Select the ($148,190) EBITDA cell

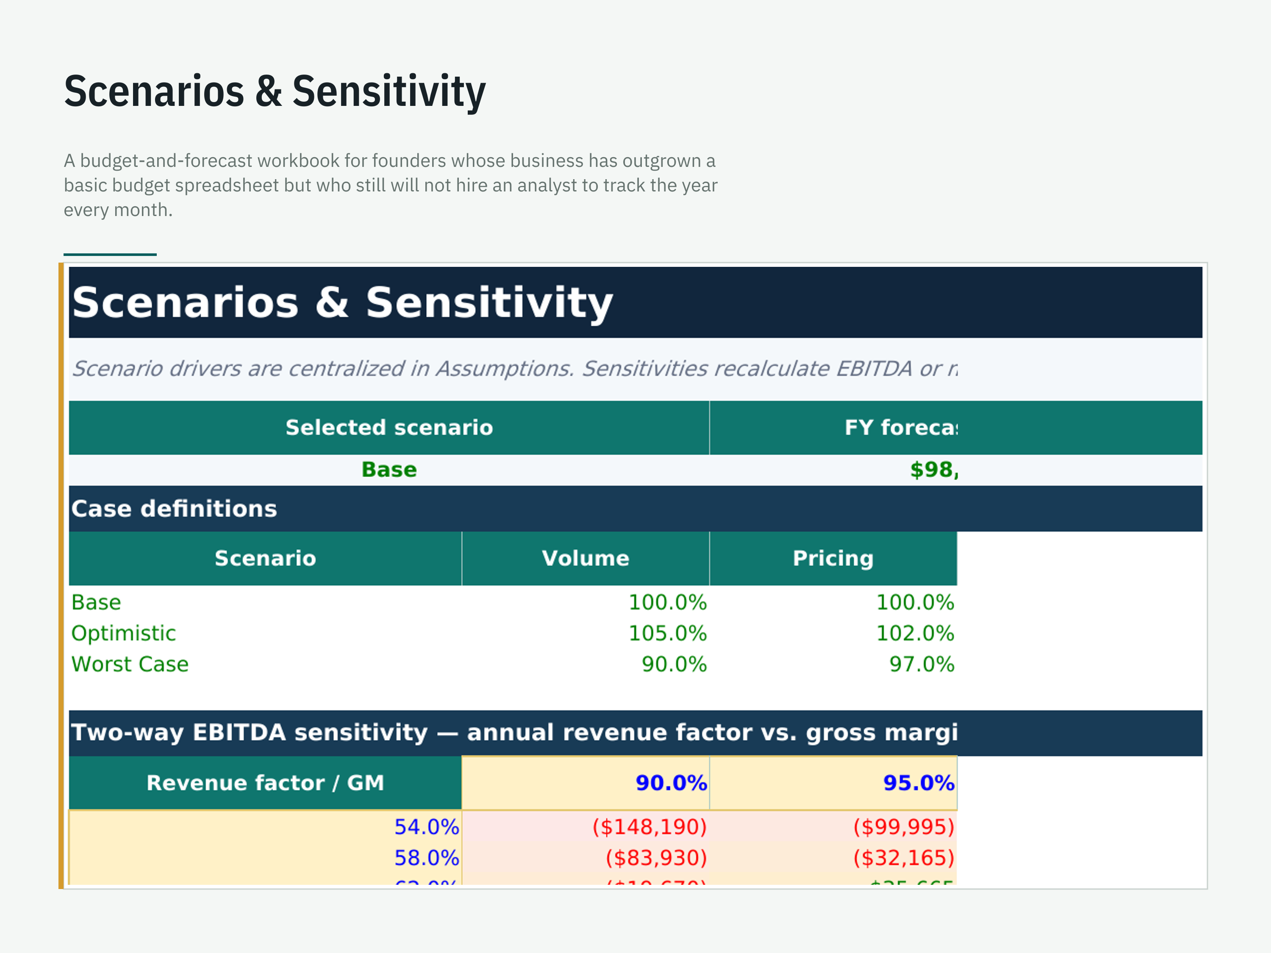[x=586, y=827]
